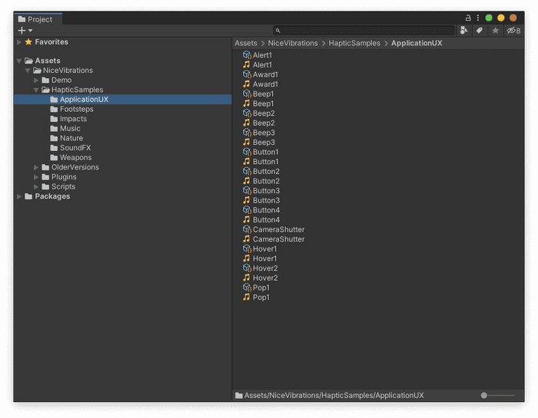Open the Search by Type filter icon
The height and width of the screenshot is (418, 538).
463,31
